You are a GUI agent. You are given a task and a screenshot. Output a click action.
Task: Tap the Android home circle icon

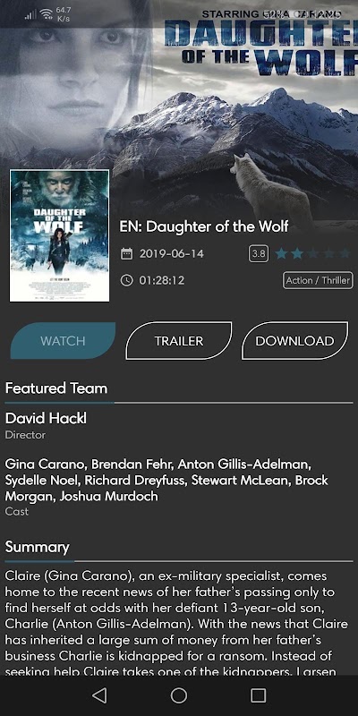point(179,695)
